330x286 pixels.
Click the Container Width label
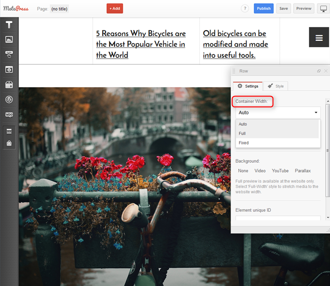[251, 101]
